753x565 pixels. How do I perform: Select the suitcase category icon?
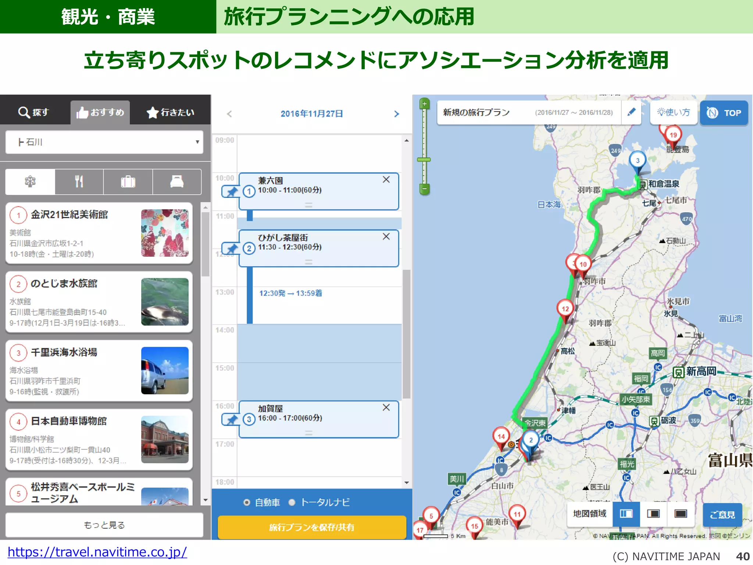(x=128, y=182)
